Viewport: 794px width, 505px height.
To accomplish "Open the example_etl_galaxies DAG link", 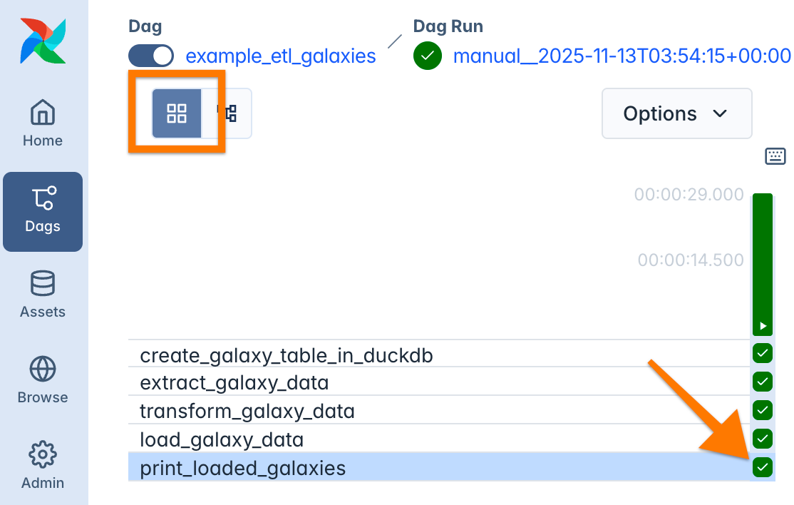I will [x=282, y=56].
